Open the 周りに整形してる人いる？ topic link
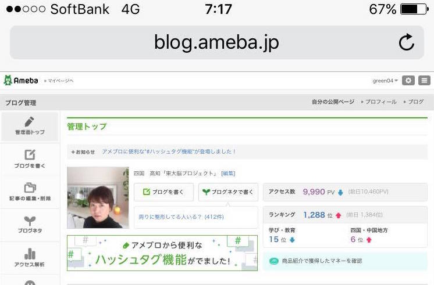 [181, 217]
